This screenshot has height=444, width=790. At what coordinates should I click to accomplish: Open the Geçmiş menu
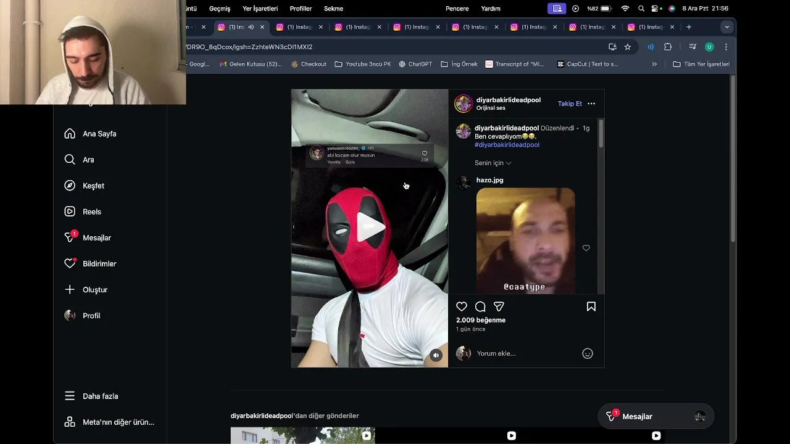click(220, 9)
